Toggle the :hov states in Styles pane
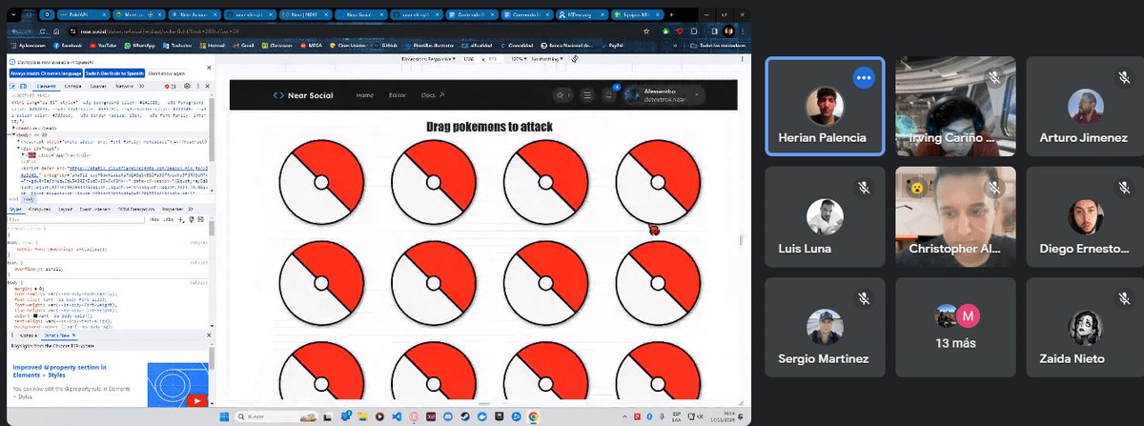1144x426 pixels. [154, 219]
